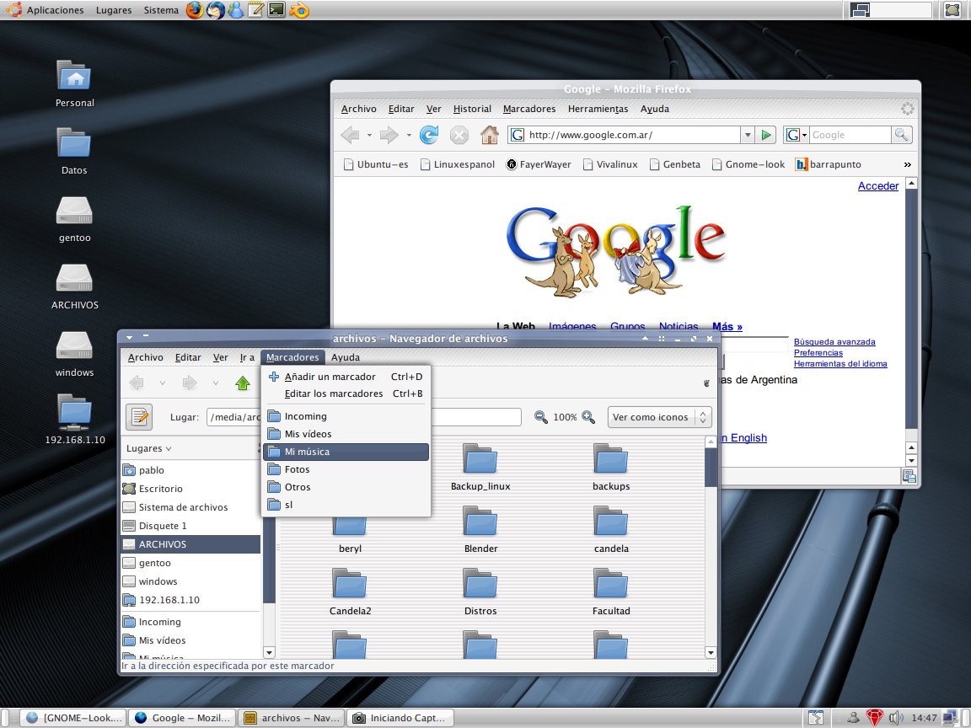
Task: Open Thunderbird mail launcher in top panel
Action: 216,10
